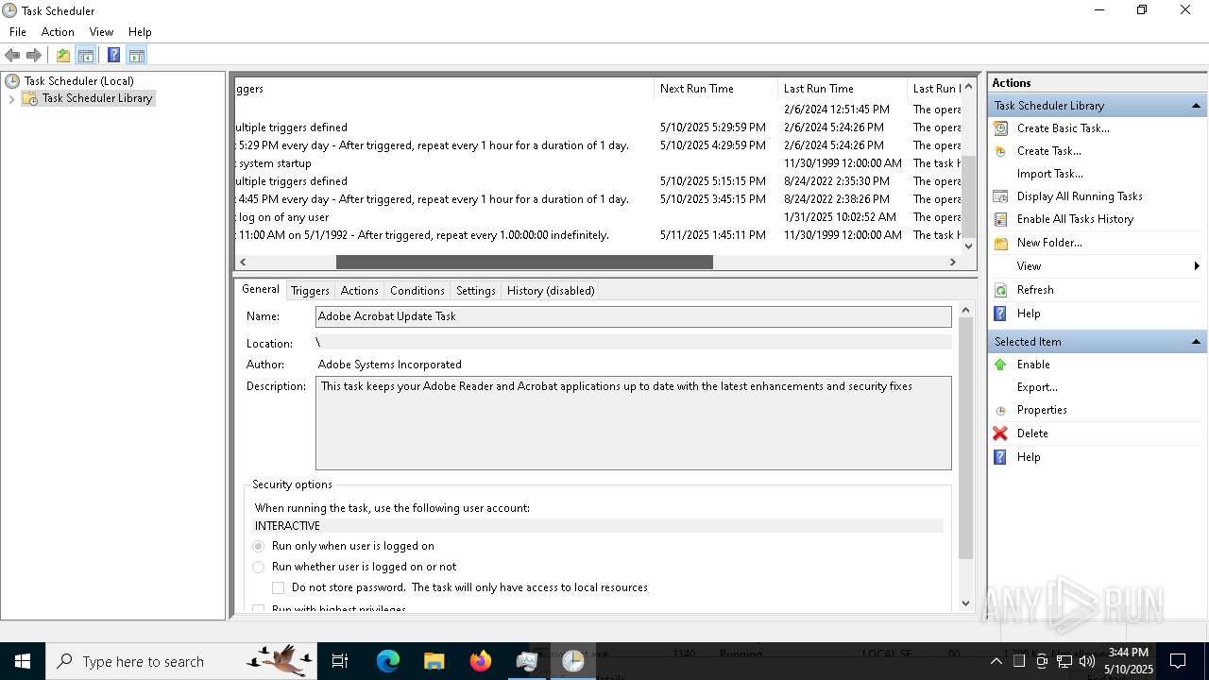The image size is (1209, 680).
Task: Switch to the History (disabled) tab
Action: (x=551, y=291)
